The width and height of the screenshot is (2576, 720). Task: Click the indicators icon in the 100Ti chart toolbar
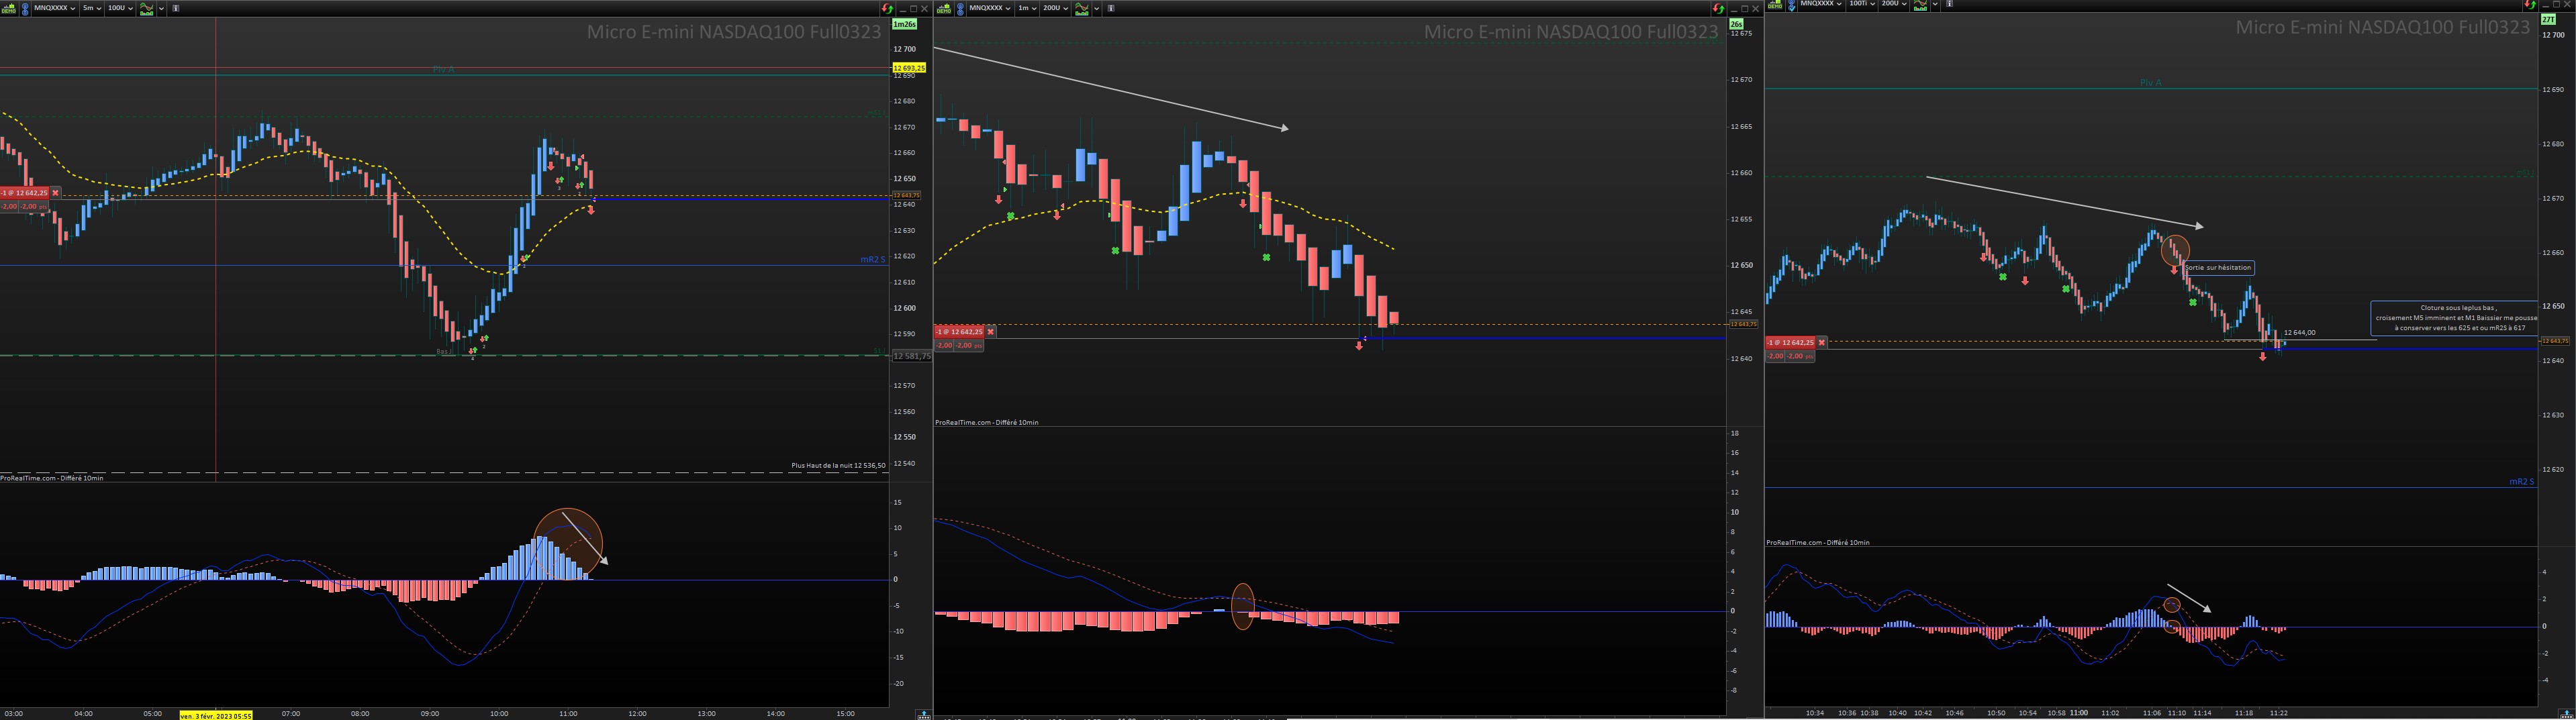tap(1920, 5)
